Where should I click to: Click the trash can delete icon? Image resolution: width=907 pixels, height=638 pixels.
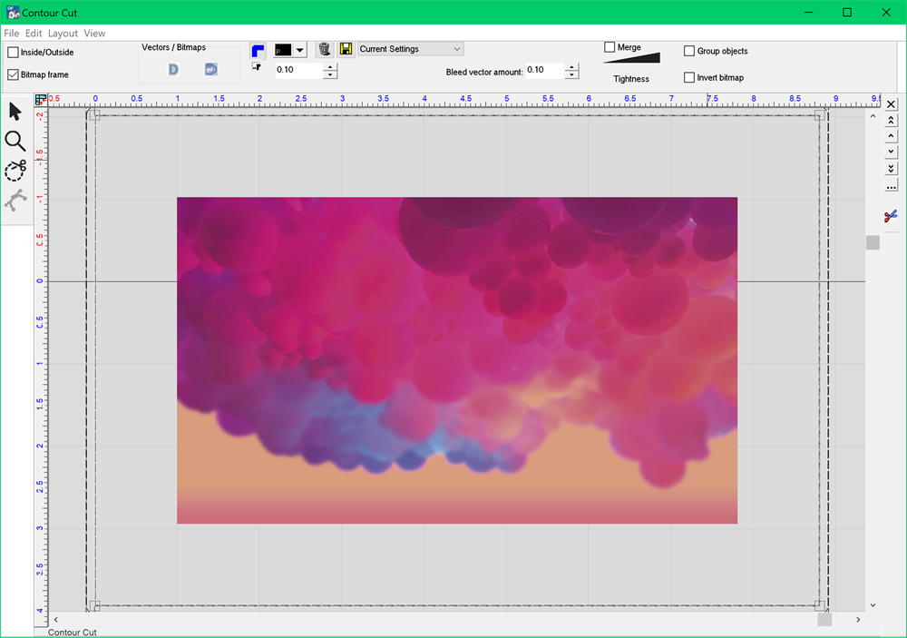324,49
